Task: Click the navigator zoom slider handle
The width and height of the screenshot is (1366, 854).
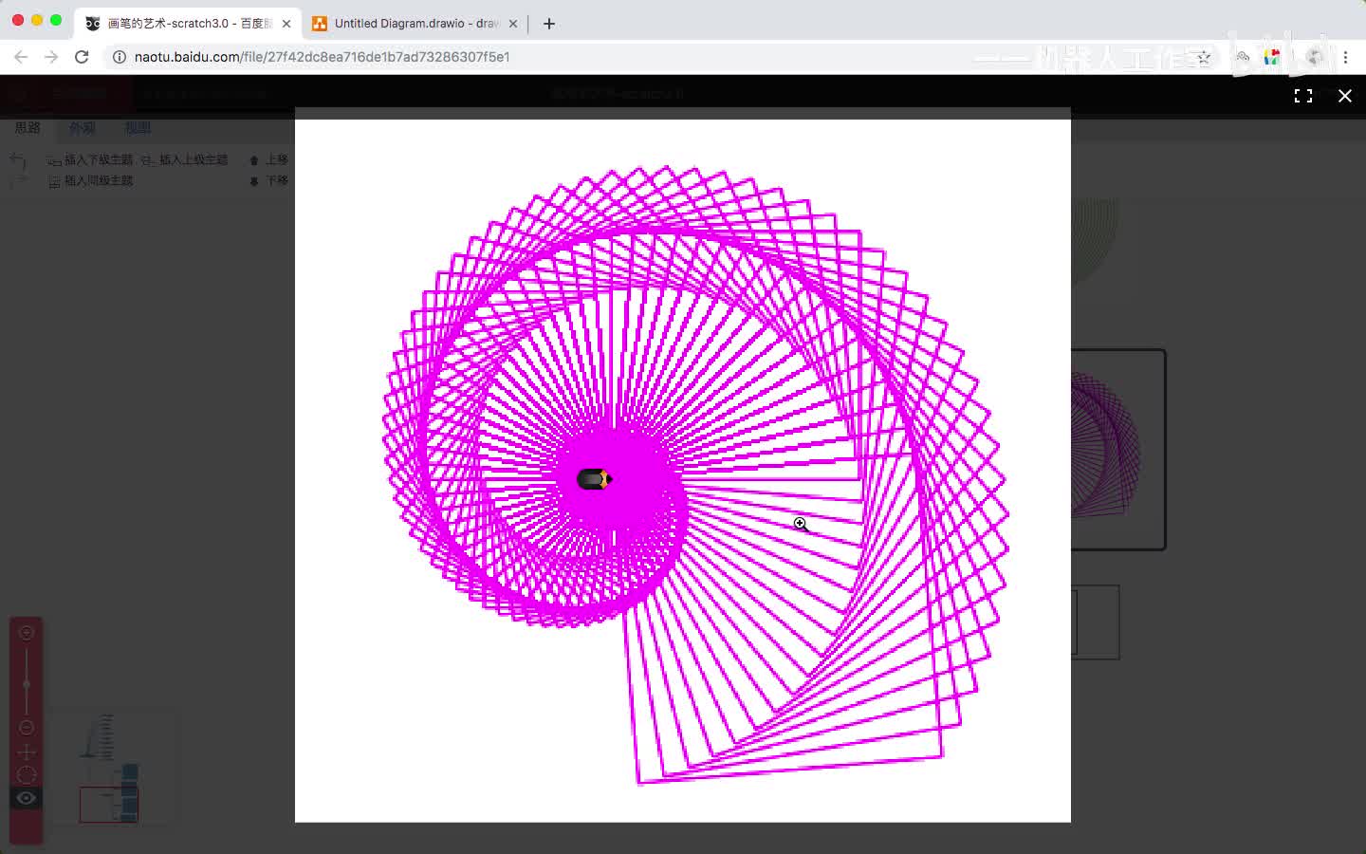Action: tap(27, 683)
